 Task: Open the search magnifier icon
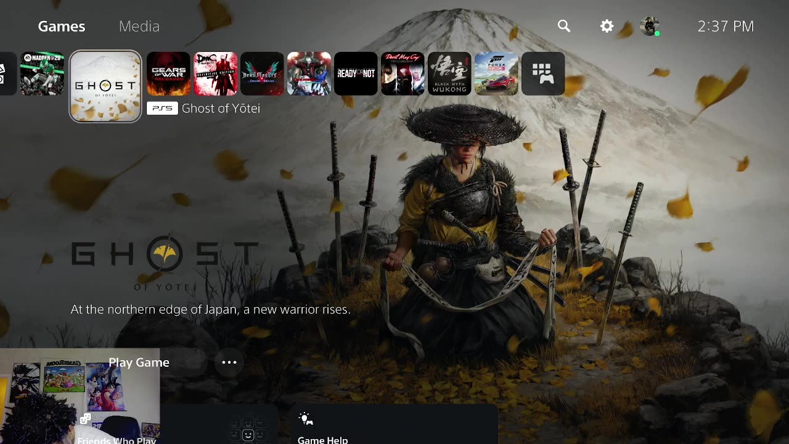[564, 26]
